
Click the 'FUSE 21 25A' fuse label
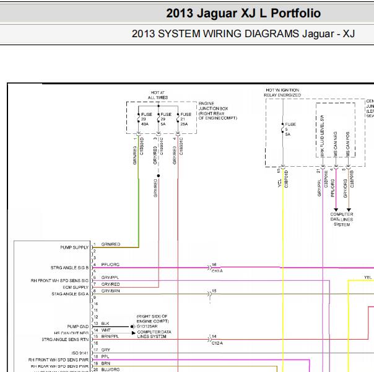(186, 119)
